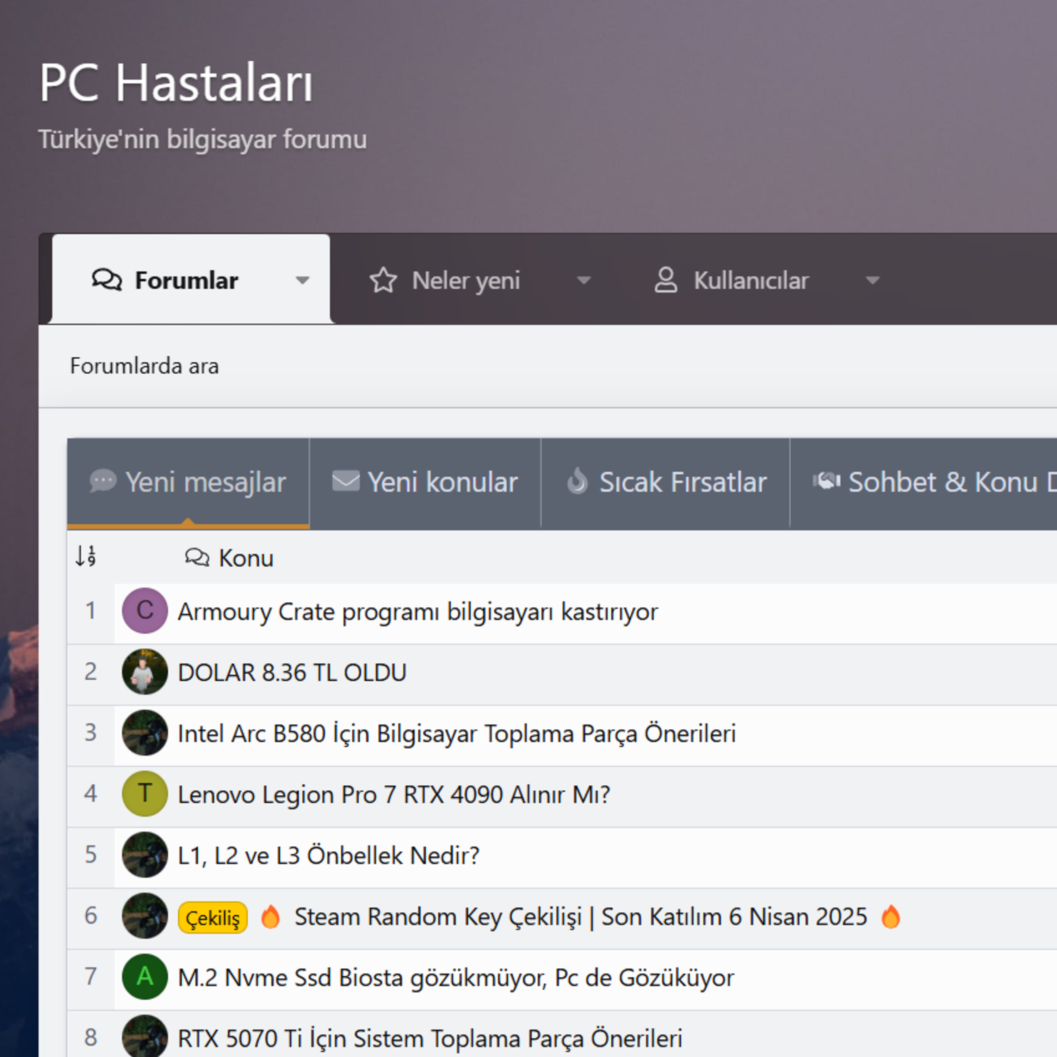Click the user avatar on the DOLAR row
Screen dimensions: 1057x1057
tap(144, 672)
